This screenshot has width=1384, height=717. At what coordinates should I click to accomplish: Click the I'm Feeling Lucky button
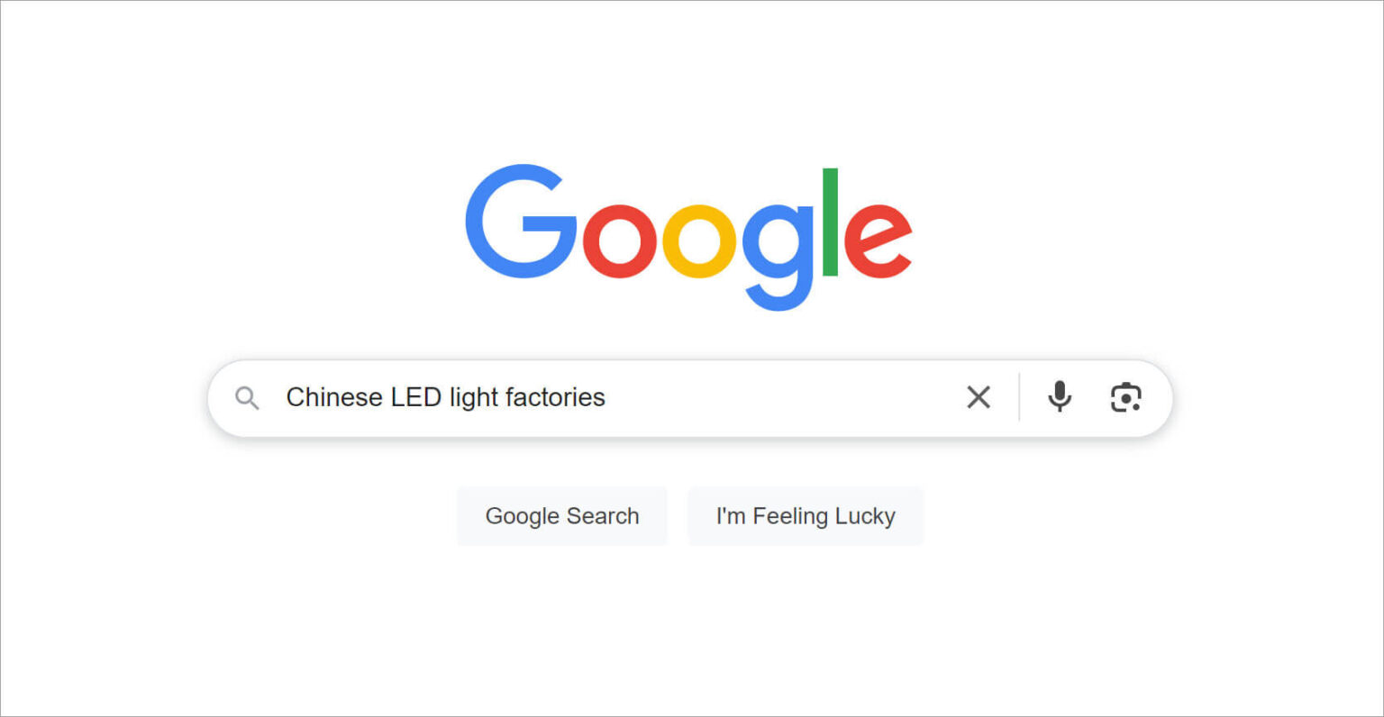point(806,516)
